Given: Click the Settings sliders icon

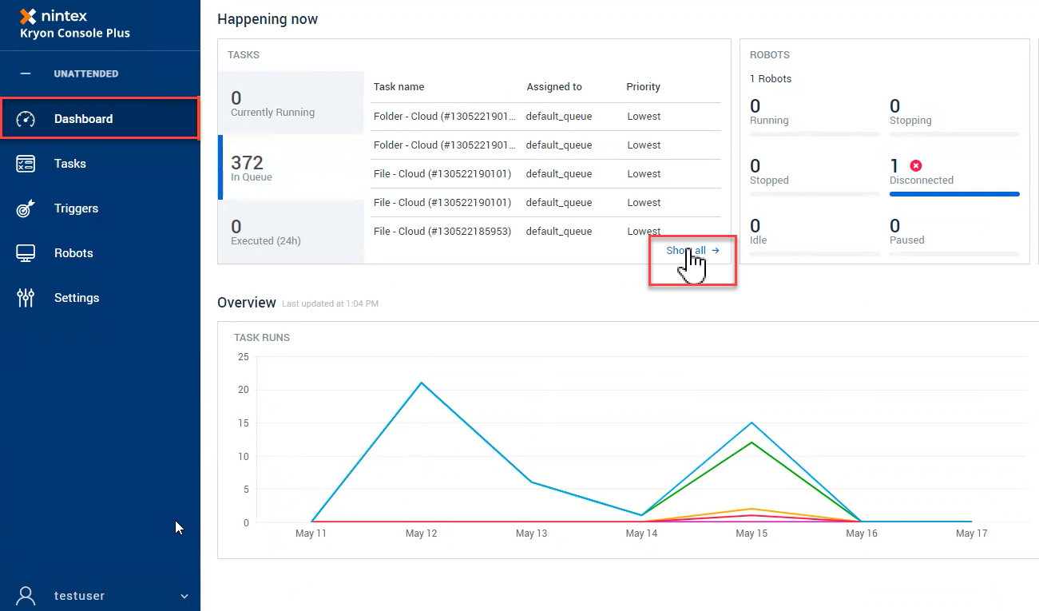Looking at the screenshot, I should click(x=26, y=298).
